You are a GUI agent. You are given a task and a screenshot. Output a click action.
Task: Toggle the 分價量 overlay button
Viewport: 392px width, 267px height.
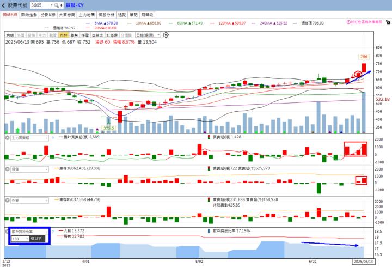coord(126,35)
